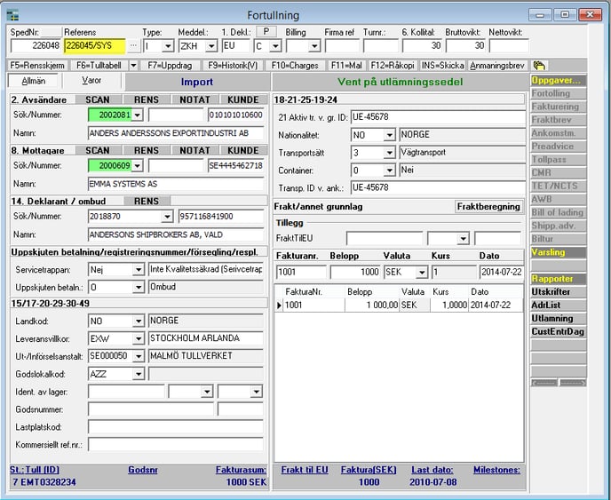Click the Kommersiellt ref.nr. input field

175,444
